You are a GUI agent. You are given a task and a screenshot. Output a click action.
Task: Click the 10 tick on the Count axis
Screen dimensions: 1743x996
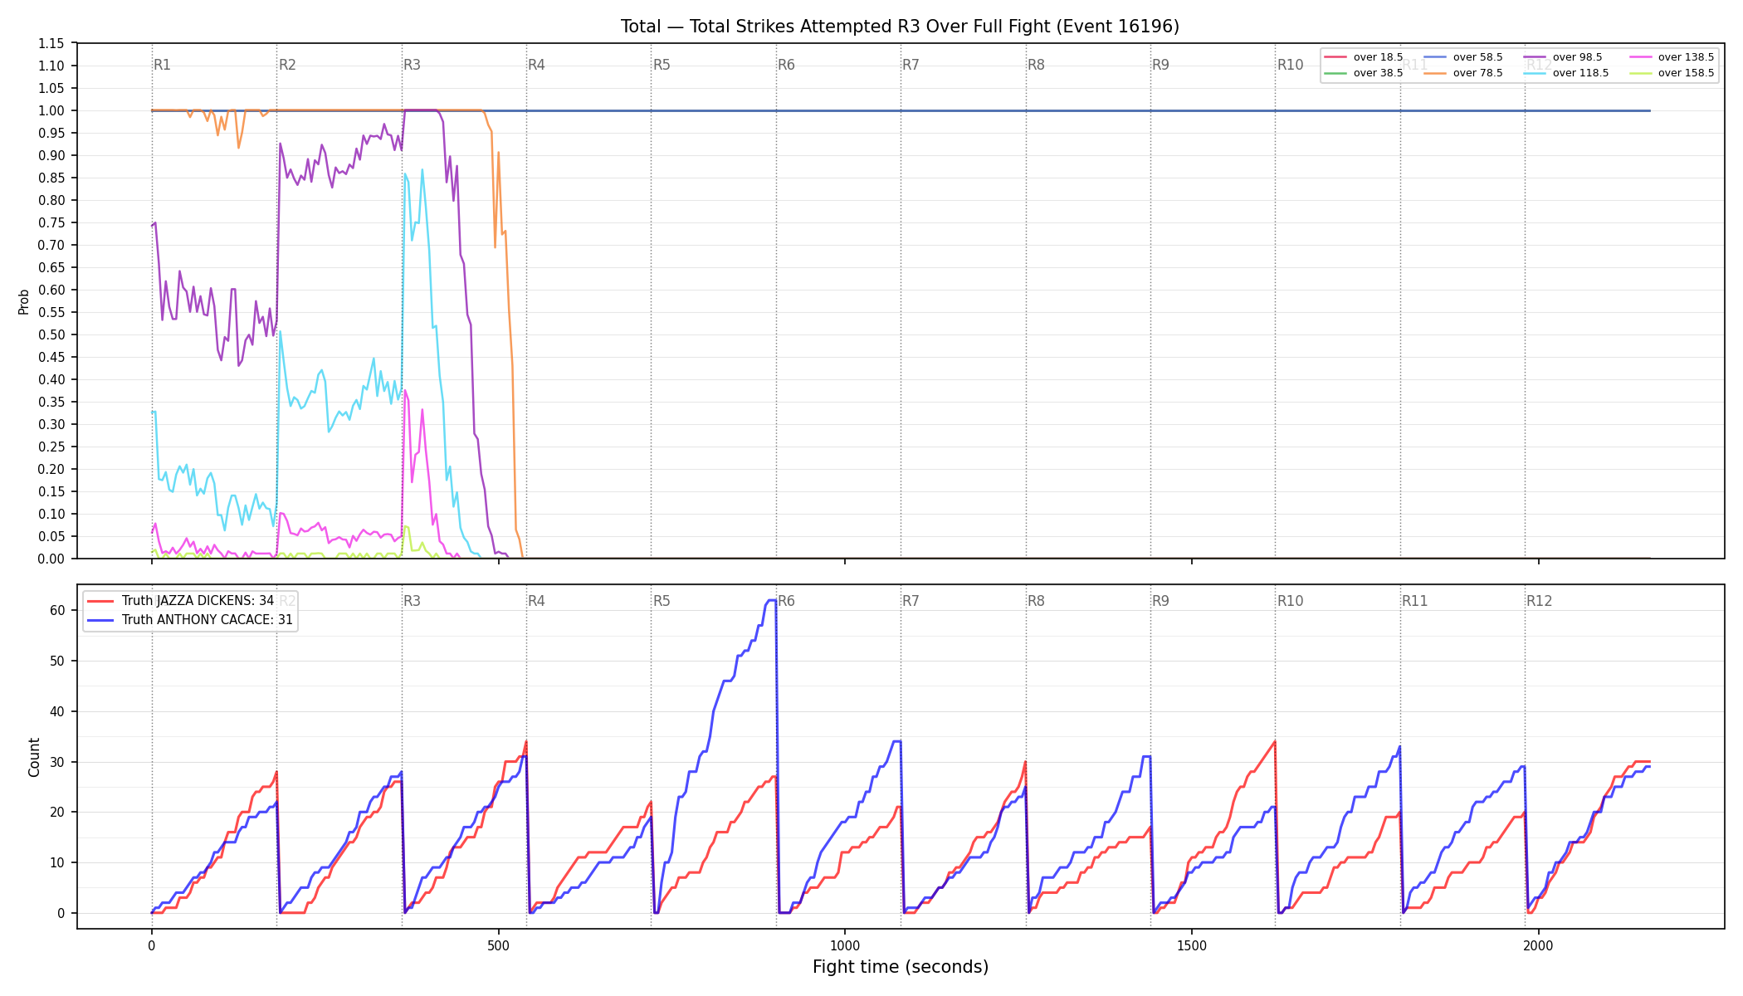pyautogui.click(x=57, y=862)
